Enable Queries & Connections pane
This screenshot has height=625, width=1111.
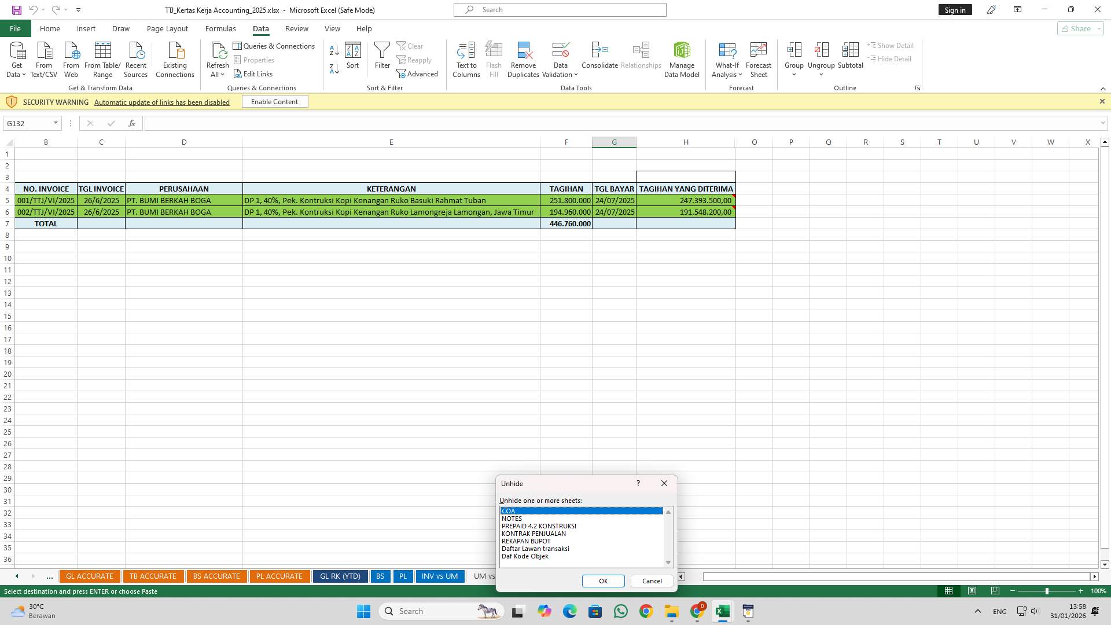[274, 46]
